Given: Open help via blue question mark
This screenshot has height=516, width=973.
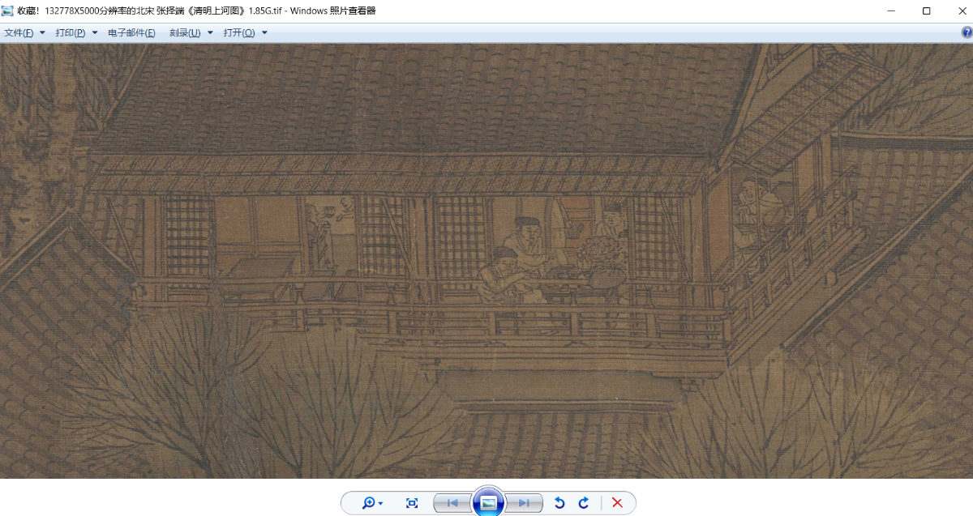Looking at the screenshot, I should tap(967, 32).
